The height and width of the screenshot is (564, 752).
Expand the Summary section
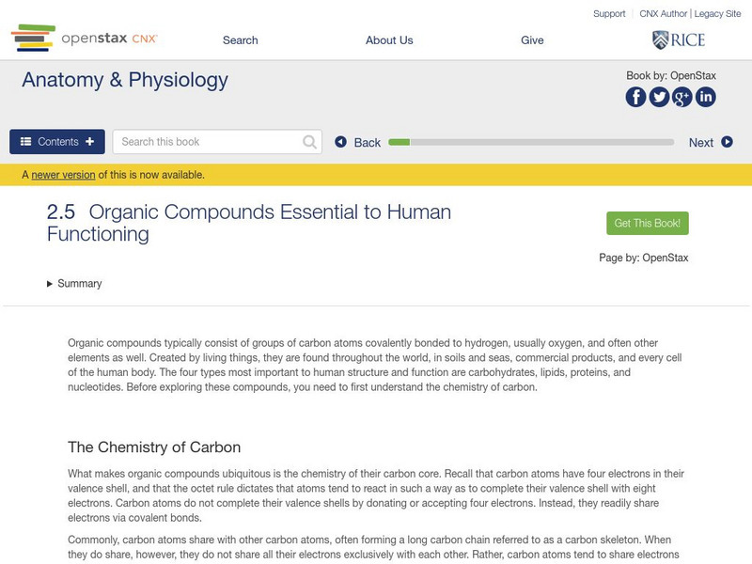coord(74,284)
